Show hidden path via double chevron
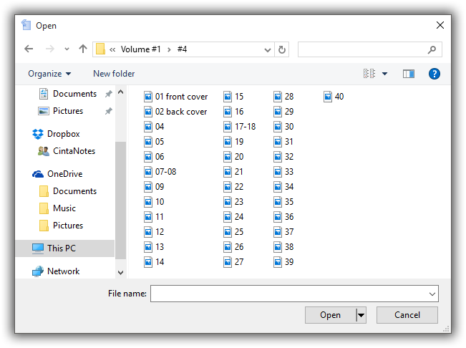Screen dimensions: 466x348 tap(112, 49)
